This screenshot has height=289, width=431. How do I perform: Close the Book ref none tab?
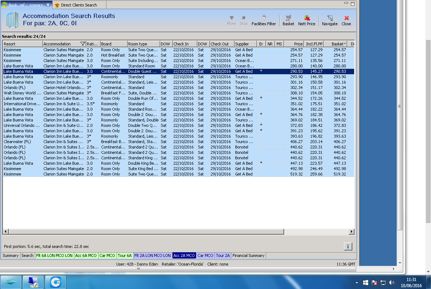click(x=48, y=5)
